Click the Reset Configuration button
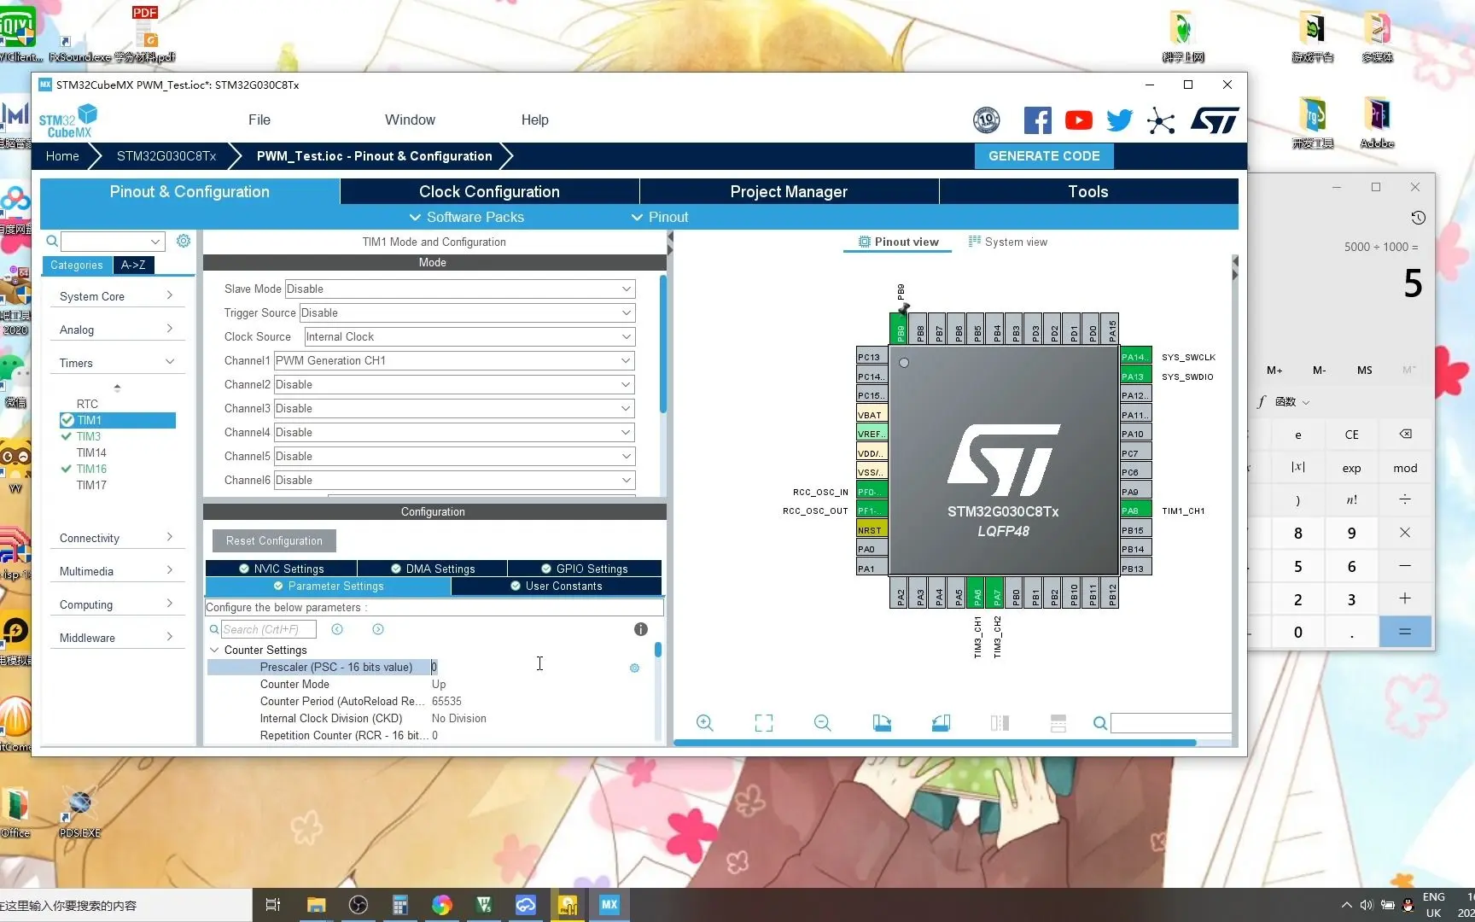This screenshot has height=922, width=1475. click(274, 540)
